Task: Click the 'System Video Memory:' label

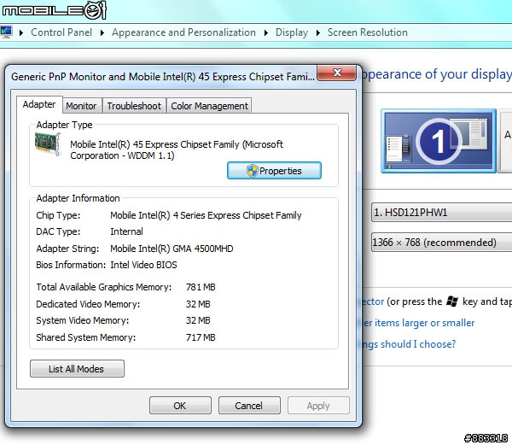Action: 82,320
